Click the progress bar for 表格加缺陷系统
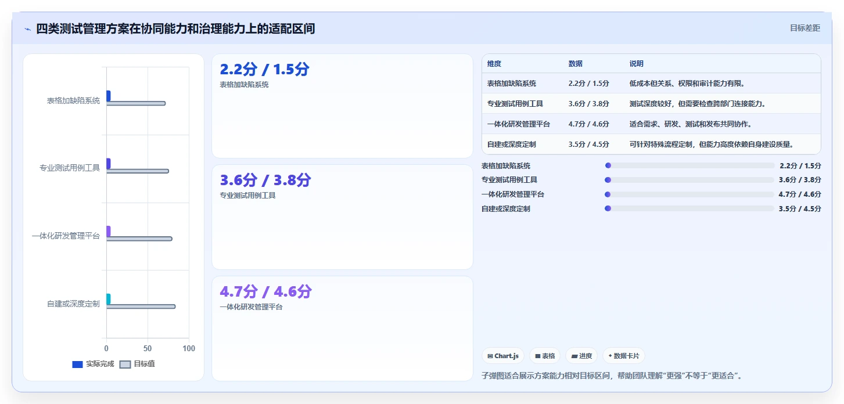Image resolution: width=844 pixels, height=404 pixels. click(x=689, y=165)
